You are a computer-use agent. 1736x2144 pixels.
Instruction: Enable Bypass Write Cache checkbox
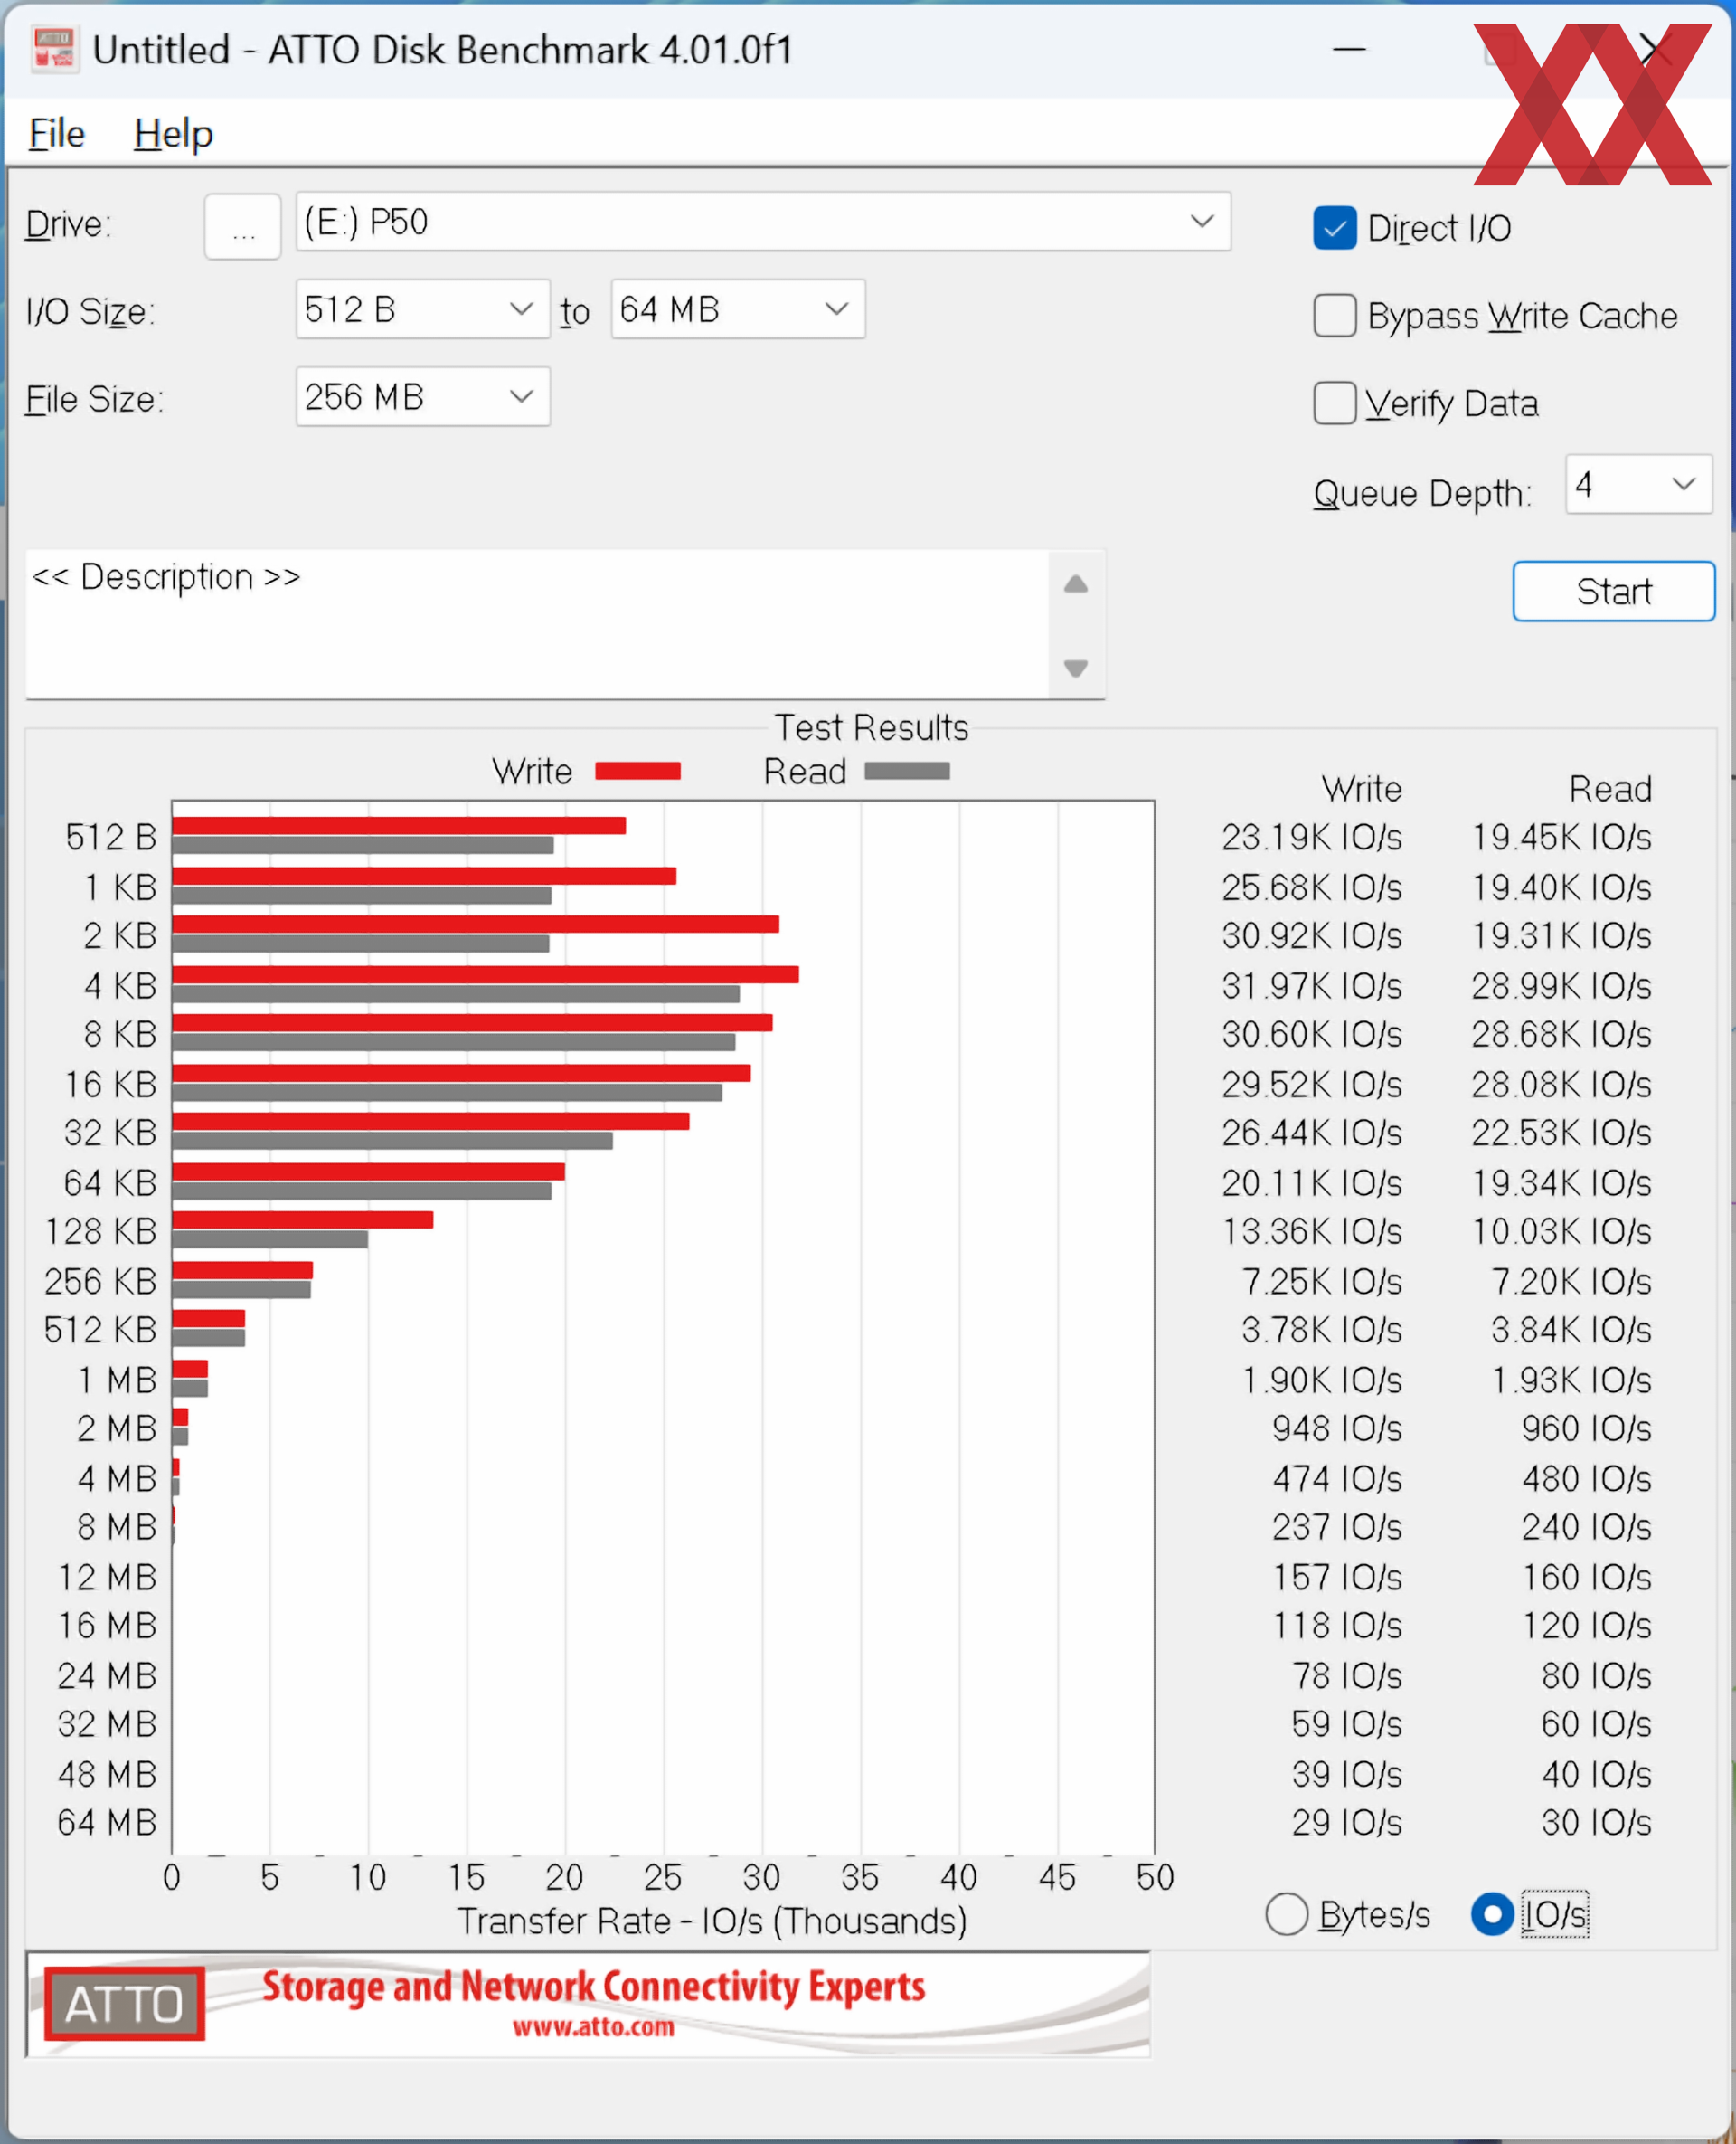click(1334, 315)
